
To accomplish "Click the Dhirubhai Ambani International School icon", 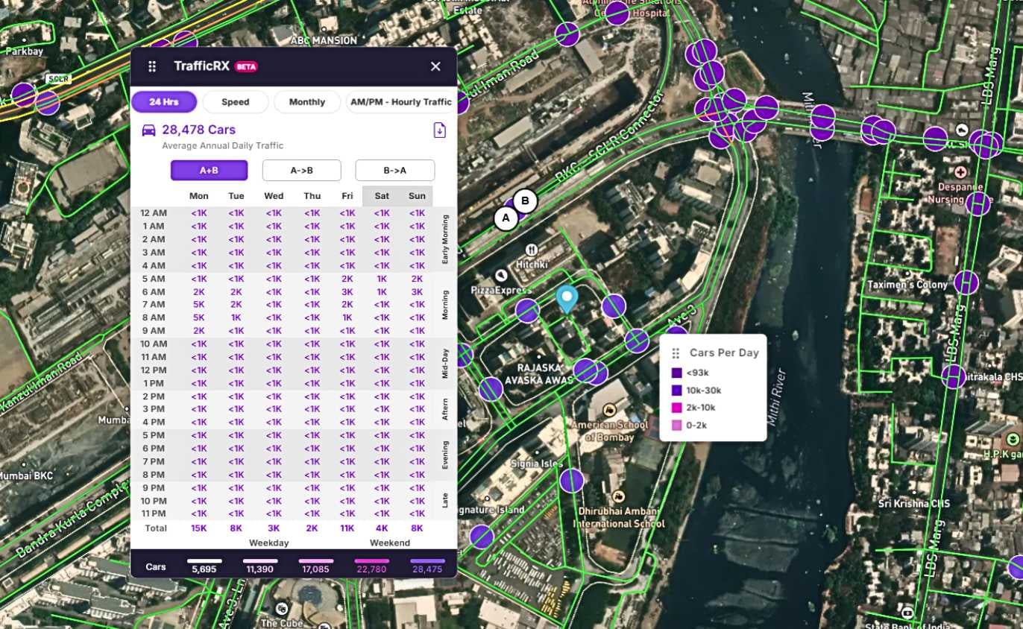I will 618,496.
